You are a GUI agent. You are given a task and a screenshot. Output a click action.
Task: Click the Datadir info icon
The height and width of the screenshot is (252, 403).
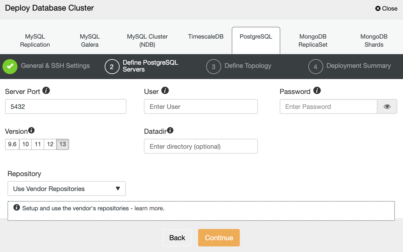(x=170, y=130)
